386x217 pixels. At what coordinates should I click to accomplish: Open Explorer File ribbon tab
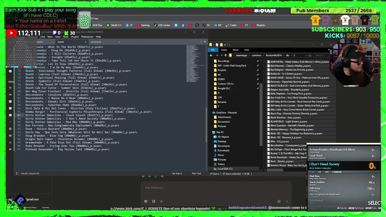point(213,50)
